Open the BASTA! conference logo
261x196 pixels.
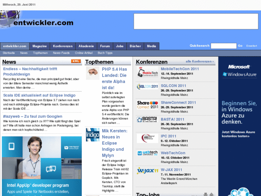point(148,120)
